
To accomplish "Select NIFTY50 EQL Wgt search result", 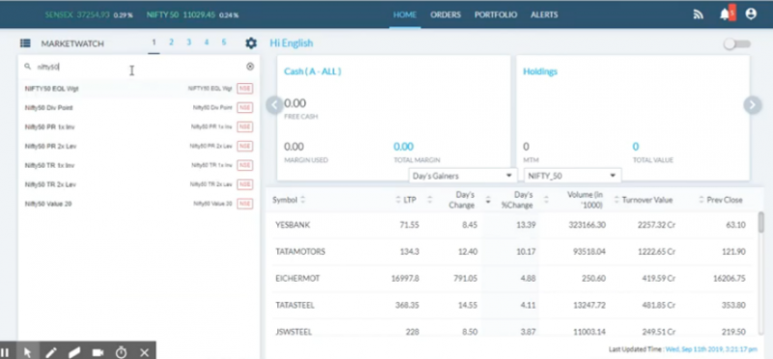I will pos(138,89).
